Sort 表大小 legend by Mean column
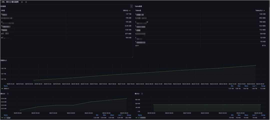The width and height of the screenshot is (270, 120). (x=246, y=115)
